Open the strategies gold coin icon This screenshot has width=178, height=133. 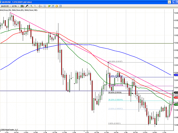coord(57,6)
